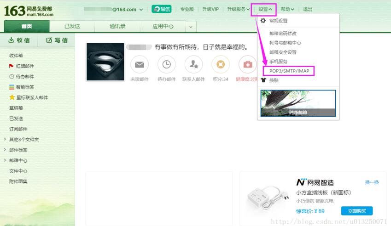The height and width of the screenshot is (226, 391).
Task: Open the 待办邮件 clock icon
Action: pyautogui.click(x=167, y=65)
